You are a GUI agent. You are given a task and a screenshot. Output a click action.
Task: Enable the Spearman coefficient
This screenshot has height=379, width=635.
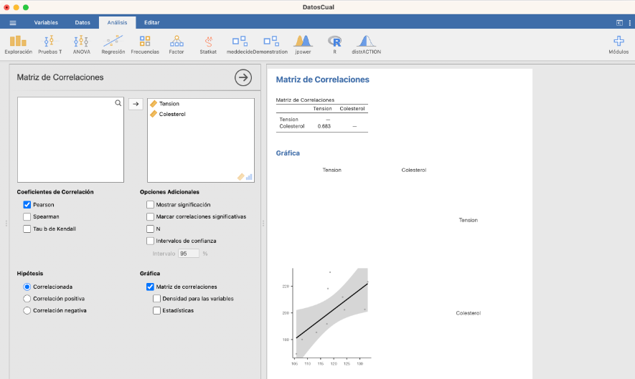pyautogui.click(x=27, y=217)
